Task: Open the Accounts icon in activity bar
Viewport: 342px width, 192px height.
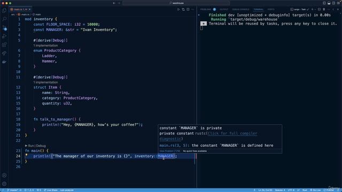Action: (4, 175)
